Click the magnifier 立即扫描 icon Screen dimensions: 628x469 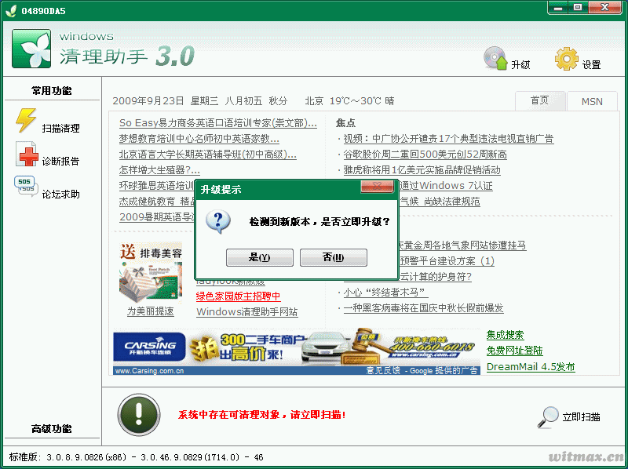[x=547, y=417]
